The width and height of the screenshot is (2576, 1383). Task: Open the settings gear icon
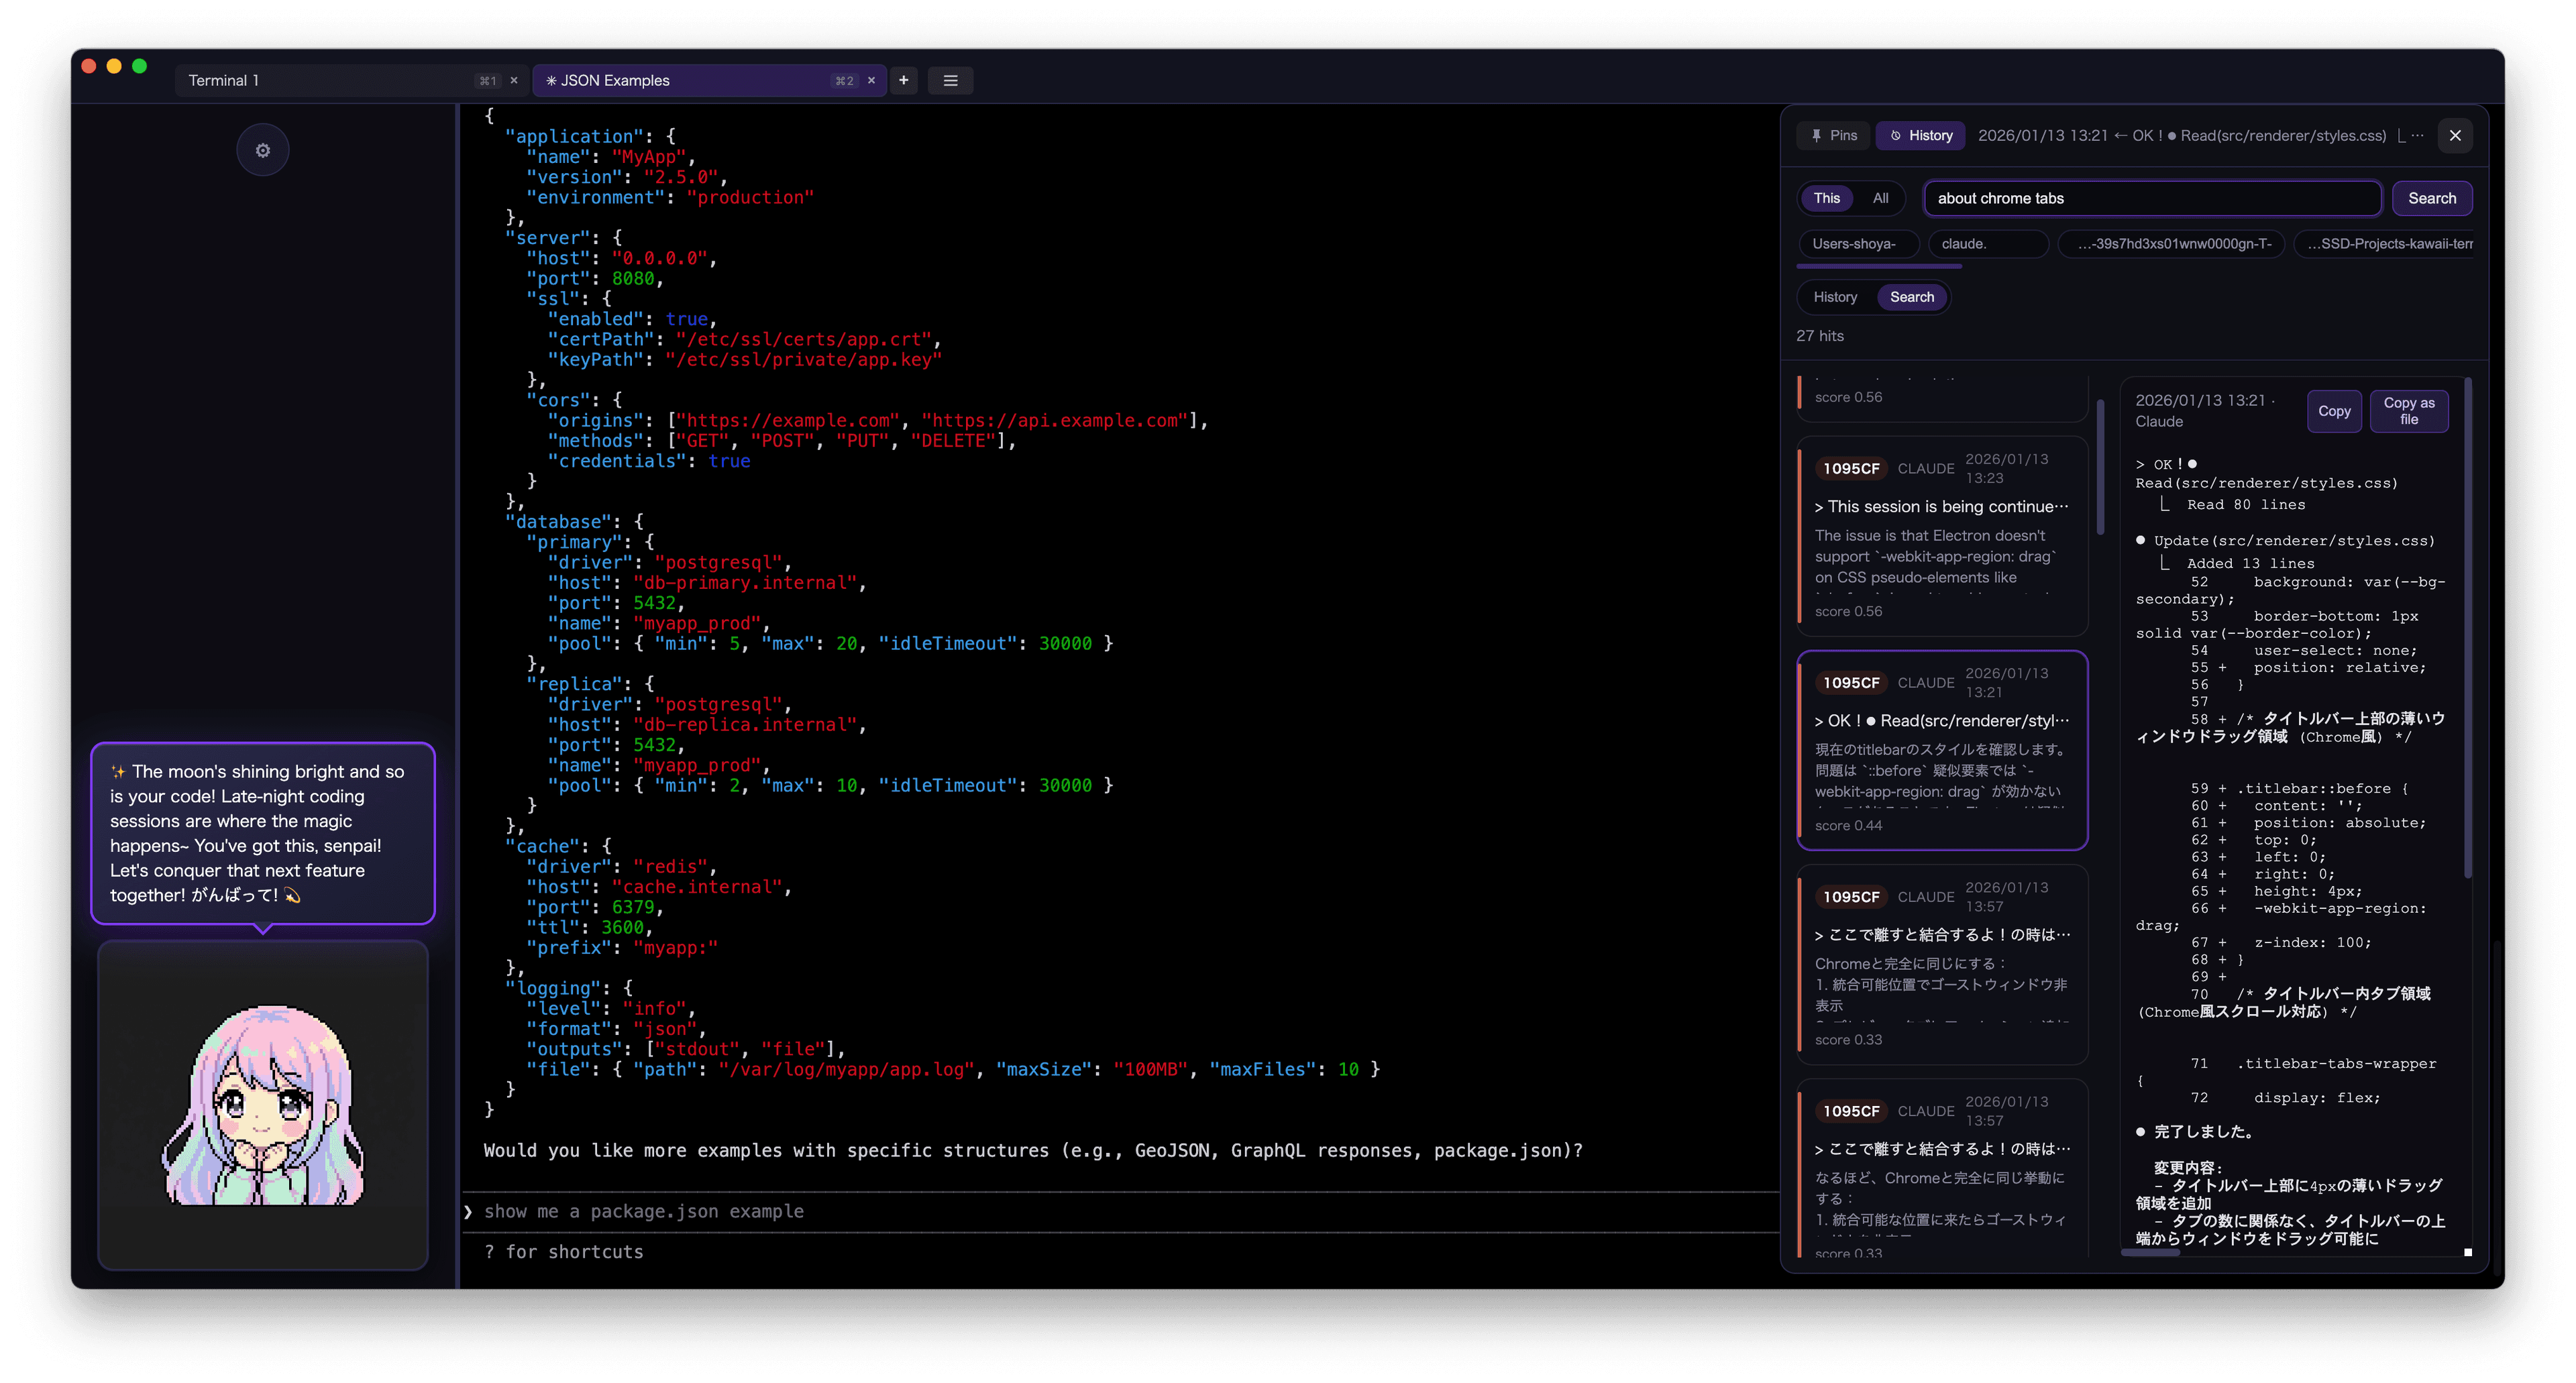[x=262, y=149]
